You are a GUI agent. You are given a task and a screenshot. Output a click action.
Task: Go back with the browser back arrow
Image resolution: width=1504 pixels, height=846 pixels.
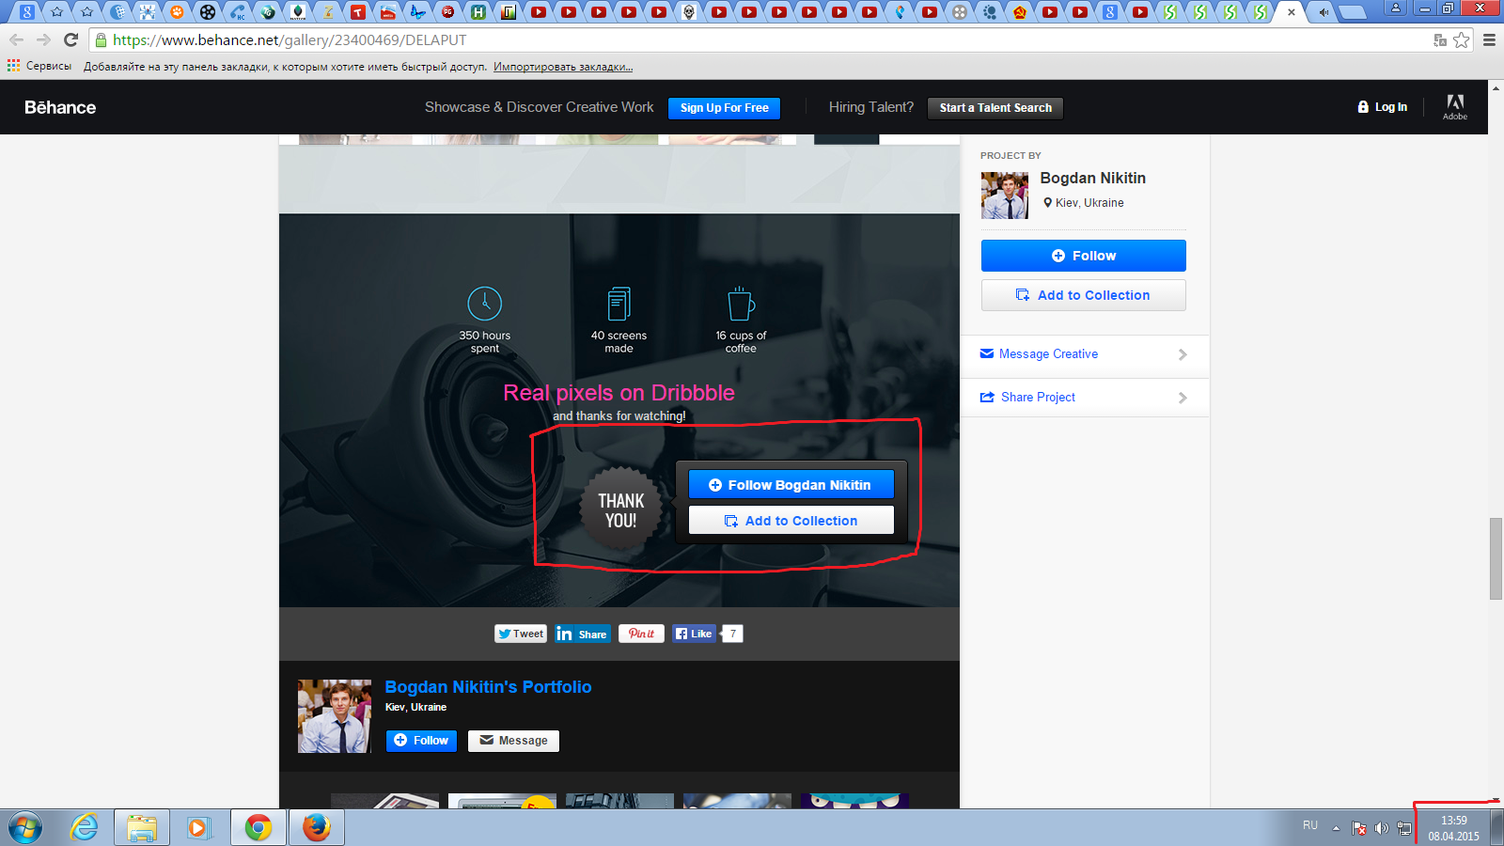coord(16,40)
